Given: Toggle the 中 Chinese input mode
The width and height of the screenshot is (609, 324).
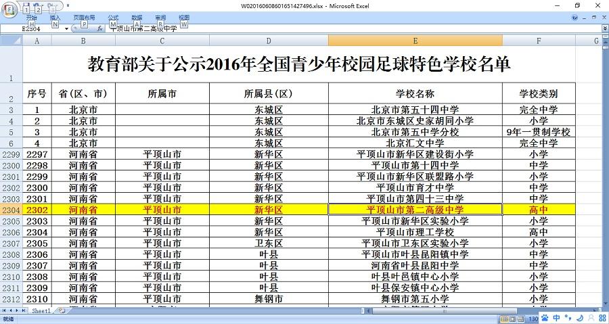Looking at the screenshot, I should pyautogui.click(x=557, y=318).
